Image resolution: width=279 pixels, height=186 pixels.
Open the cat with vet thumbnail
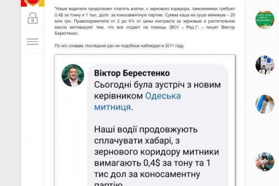coord(265,161)
